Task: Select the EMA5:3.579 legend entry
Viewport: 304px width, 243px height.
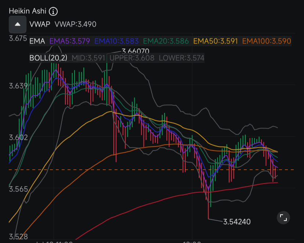Action: [x=70, y=41]
